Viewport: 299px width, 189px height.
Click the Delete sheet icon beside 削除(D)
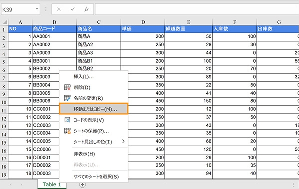67,87
